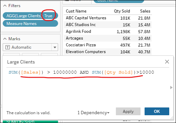Select the Agrilink Food row label
This screenshot has width=176, height=123.
78,31
